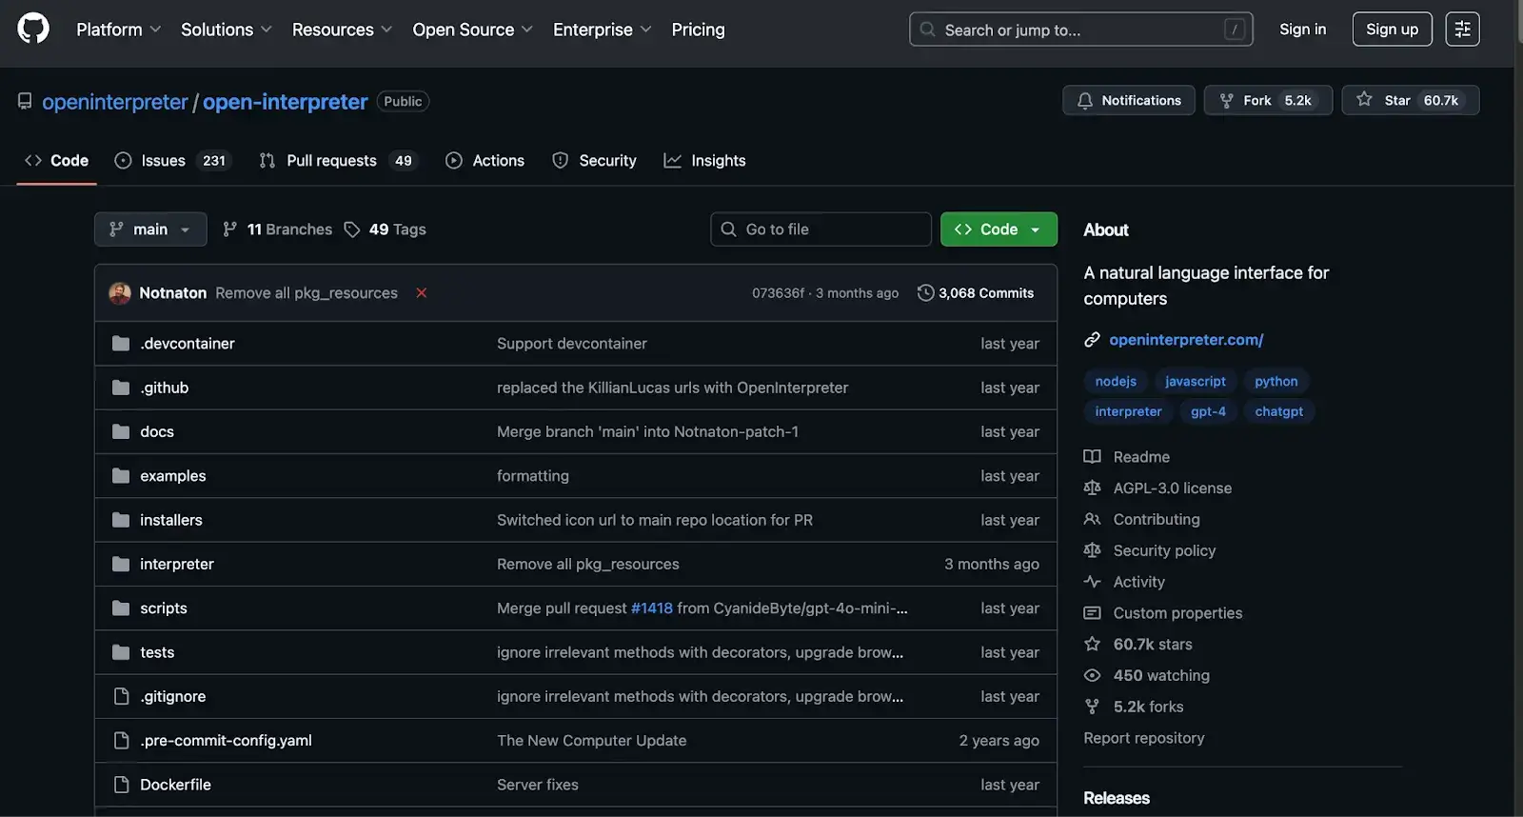Click the GitHub logo icon

[x=33, y=29]
